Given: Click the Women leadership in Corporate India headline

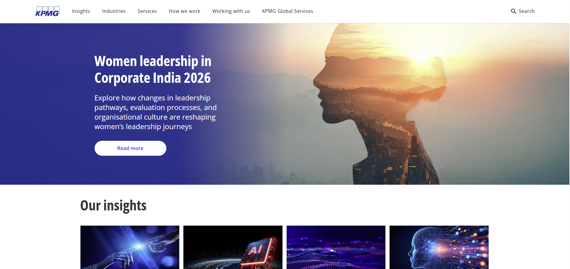Looking at the screenshot, I should tap(153, 69).
